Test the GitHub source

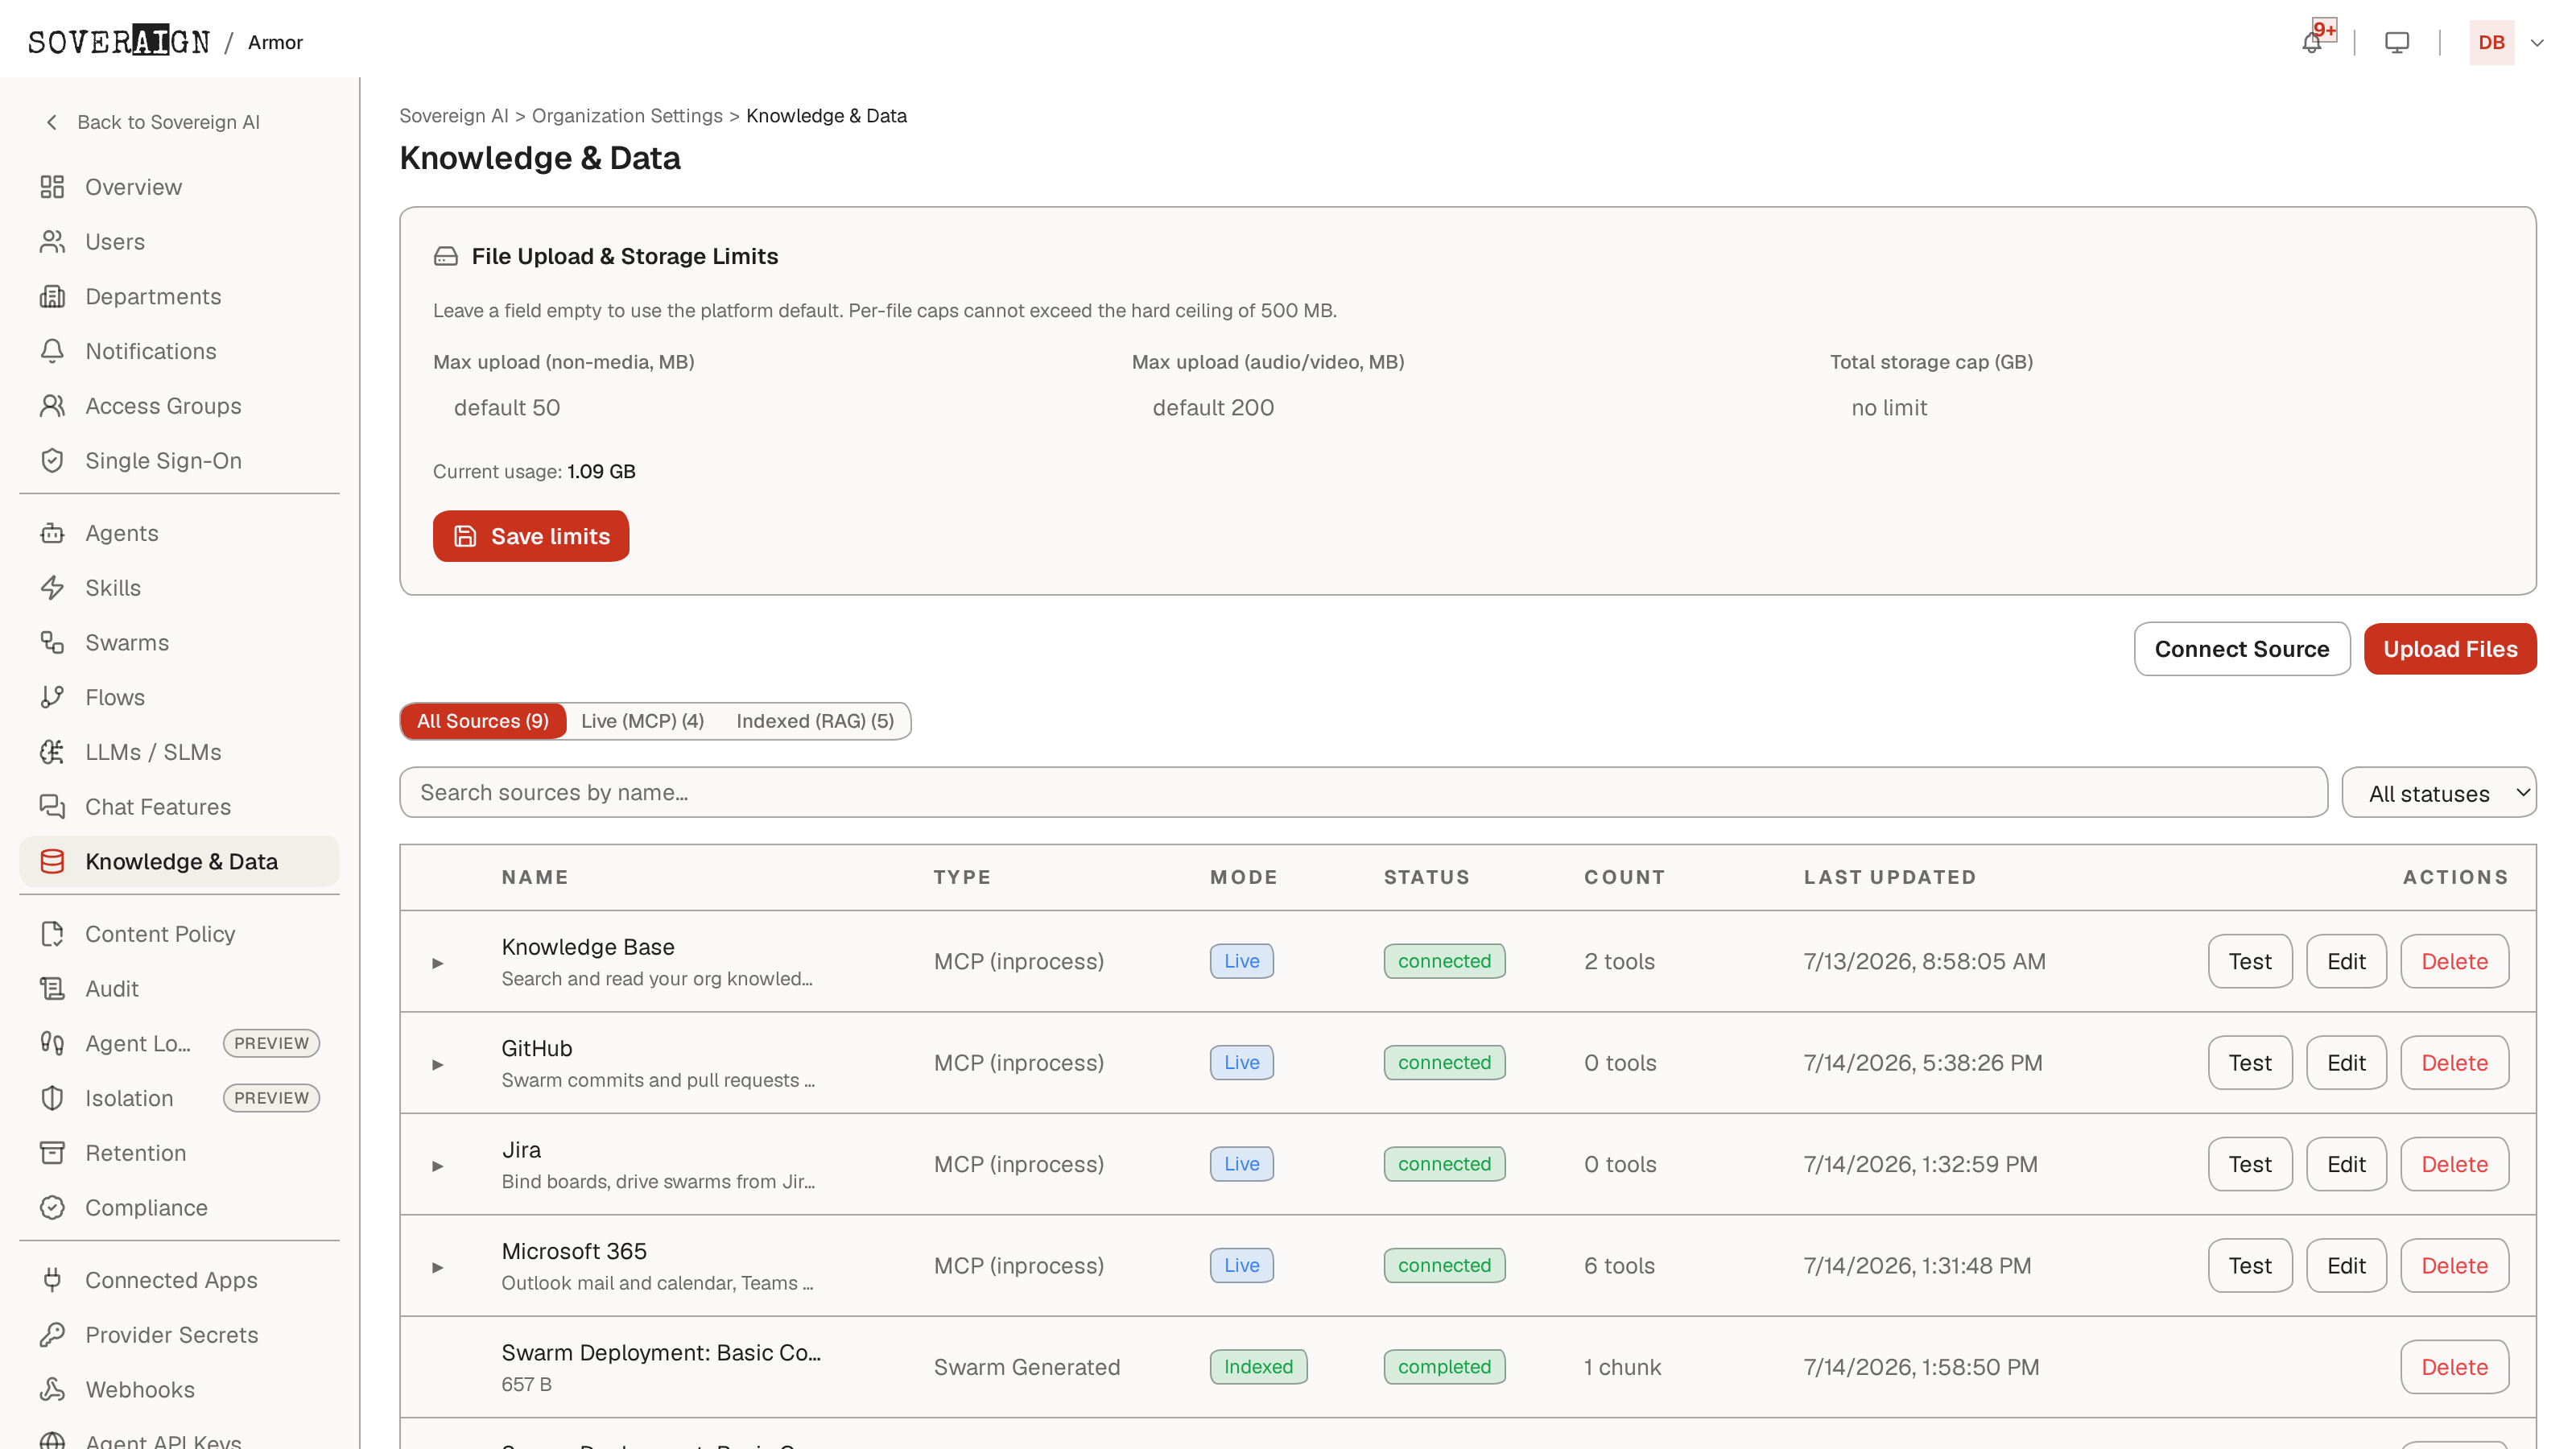pyautogui.click(x=2250, y=1062)
